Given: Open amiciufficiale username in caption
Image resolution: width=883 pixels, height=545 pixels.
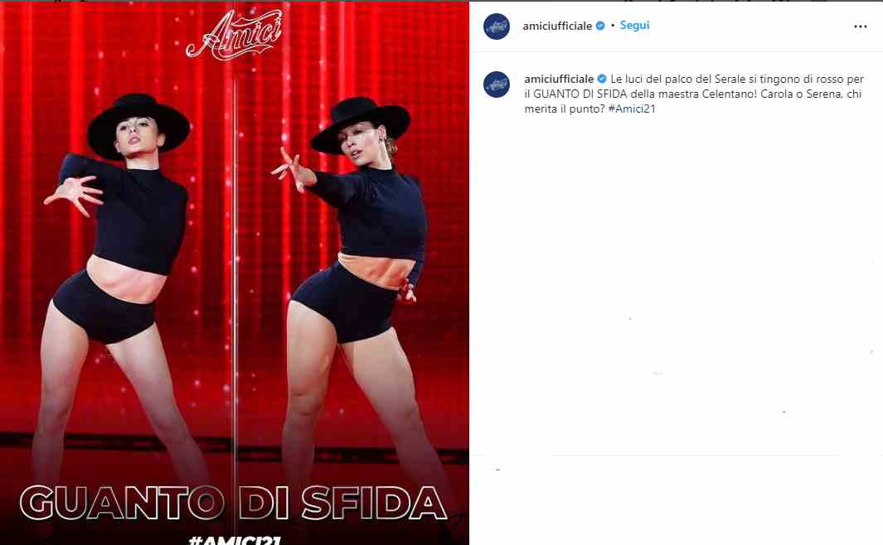Looking at the screenshot, I should 559,80.
